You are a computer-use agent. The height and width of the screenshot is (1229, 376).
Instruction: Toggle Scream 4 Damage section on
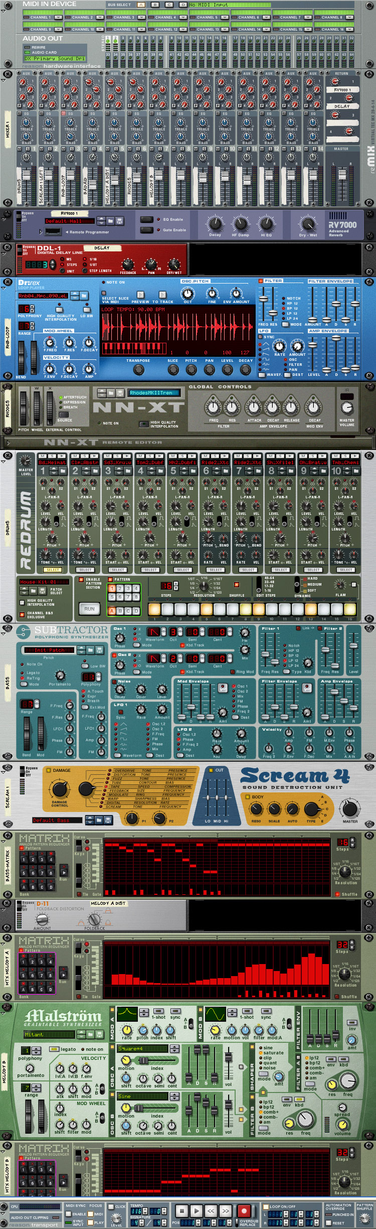pyautogui.click(x=49, y=770)
